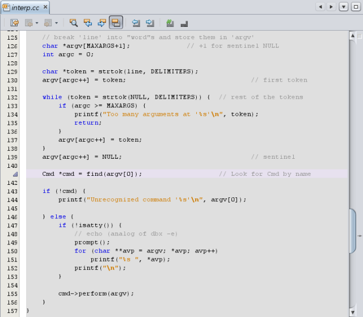Show opened documents list dropdown
The width and height of the screenshot is (363, 317).
344,7
